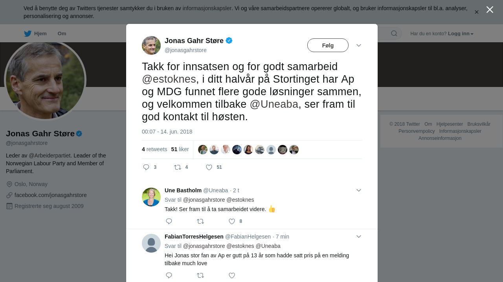The height and width of the screenshot is (282, 503).
Task: Open the Om menu item
Action: click(62, 34)
